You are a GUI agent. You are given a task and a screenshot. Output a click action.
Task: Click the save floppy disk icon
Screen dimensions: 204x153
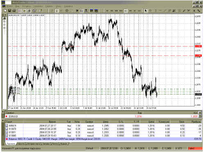point(9,11)
